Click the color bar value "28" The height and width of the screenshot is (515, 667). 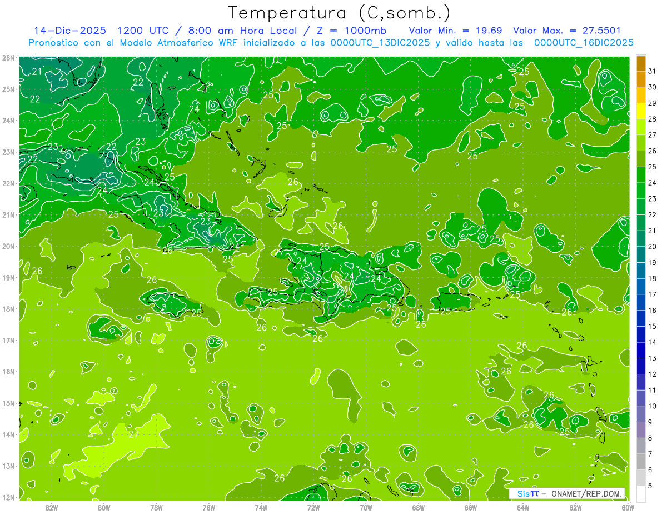click(652, 119)
